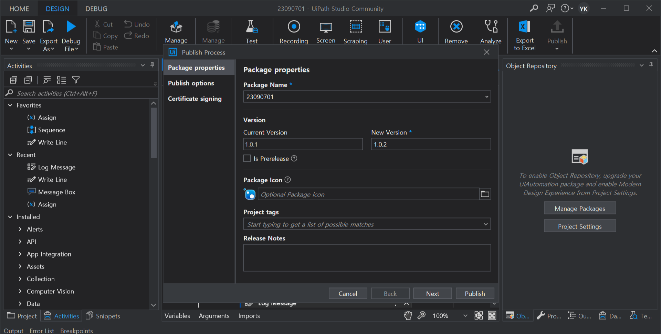The height and width of the screenshot is (334, 661).
Task: Open the Variables panel
Action: (177, 316)
